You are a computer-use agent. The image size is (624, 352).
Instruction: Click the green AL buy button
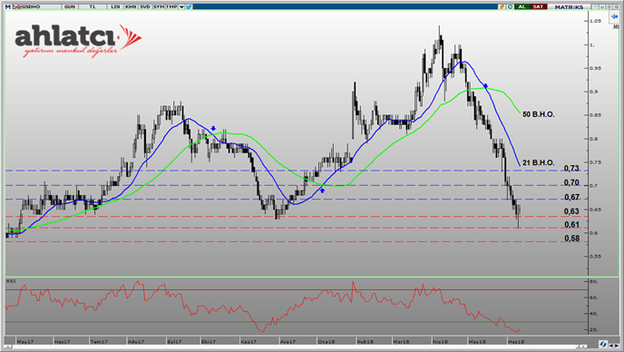point(522,6)
